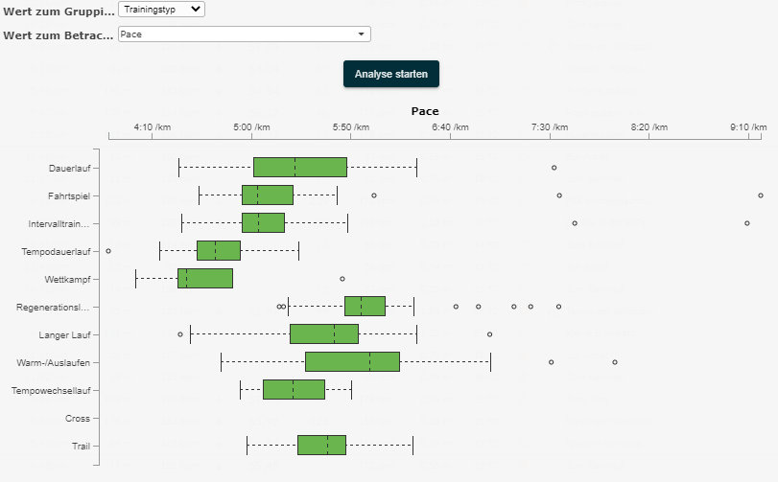Click the Tempodauerlauf boxplot box
The height and width of the screenshot is (482, 778).
[218, 251]
